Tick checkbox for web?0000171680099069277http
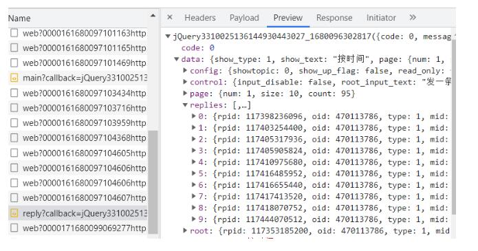This screenshot has height=251, width=478. tap(14, 228)
